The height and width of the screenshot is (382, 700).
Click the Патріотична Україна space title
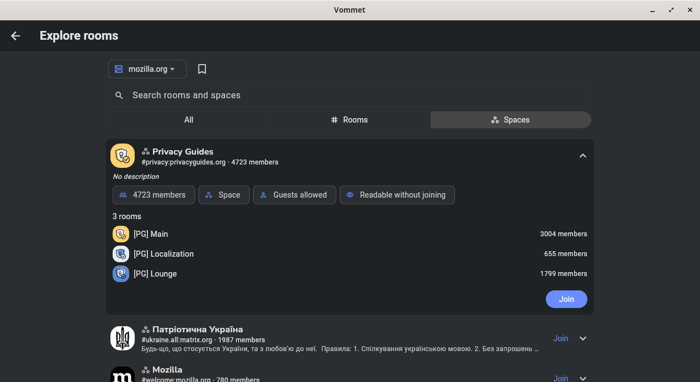point(198,330)
